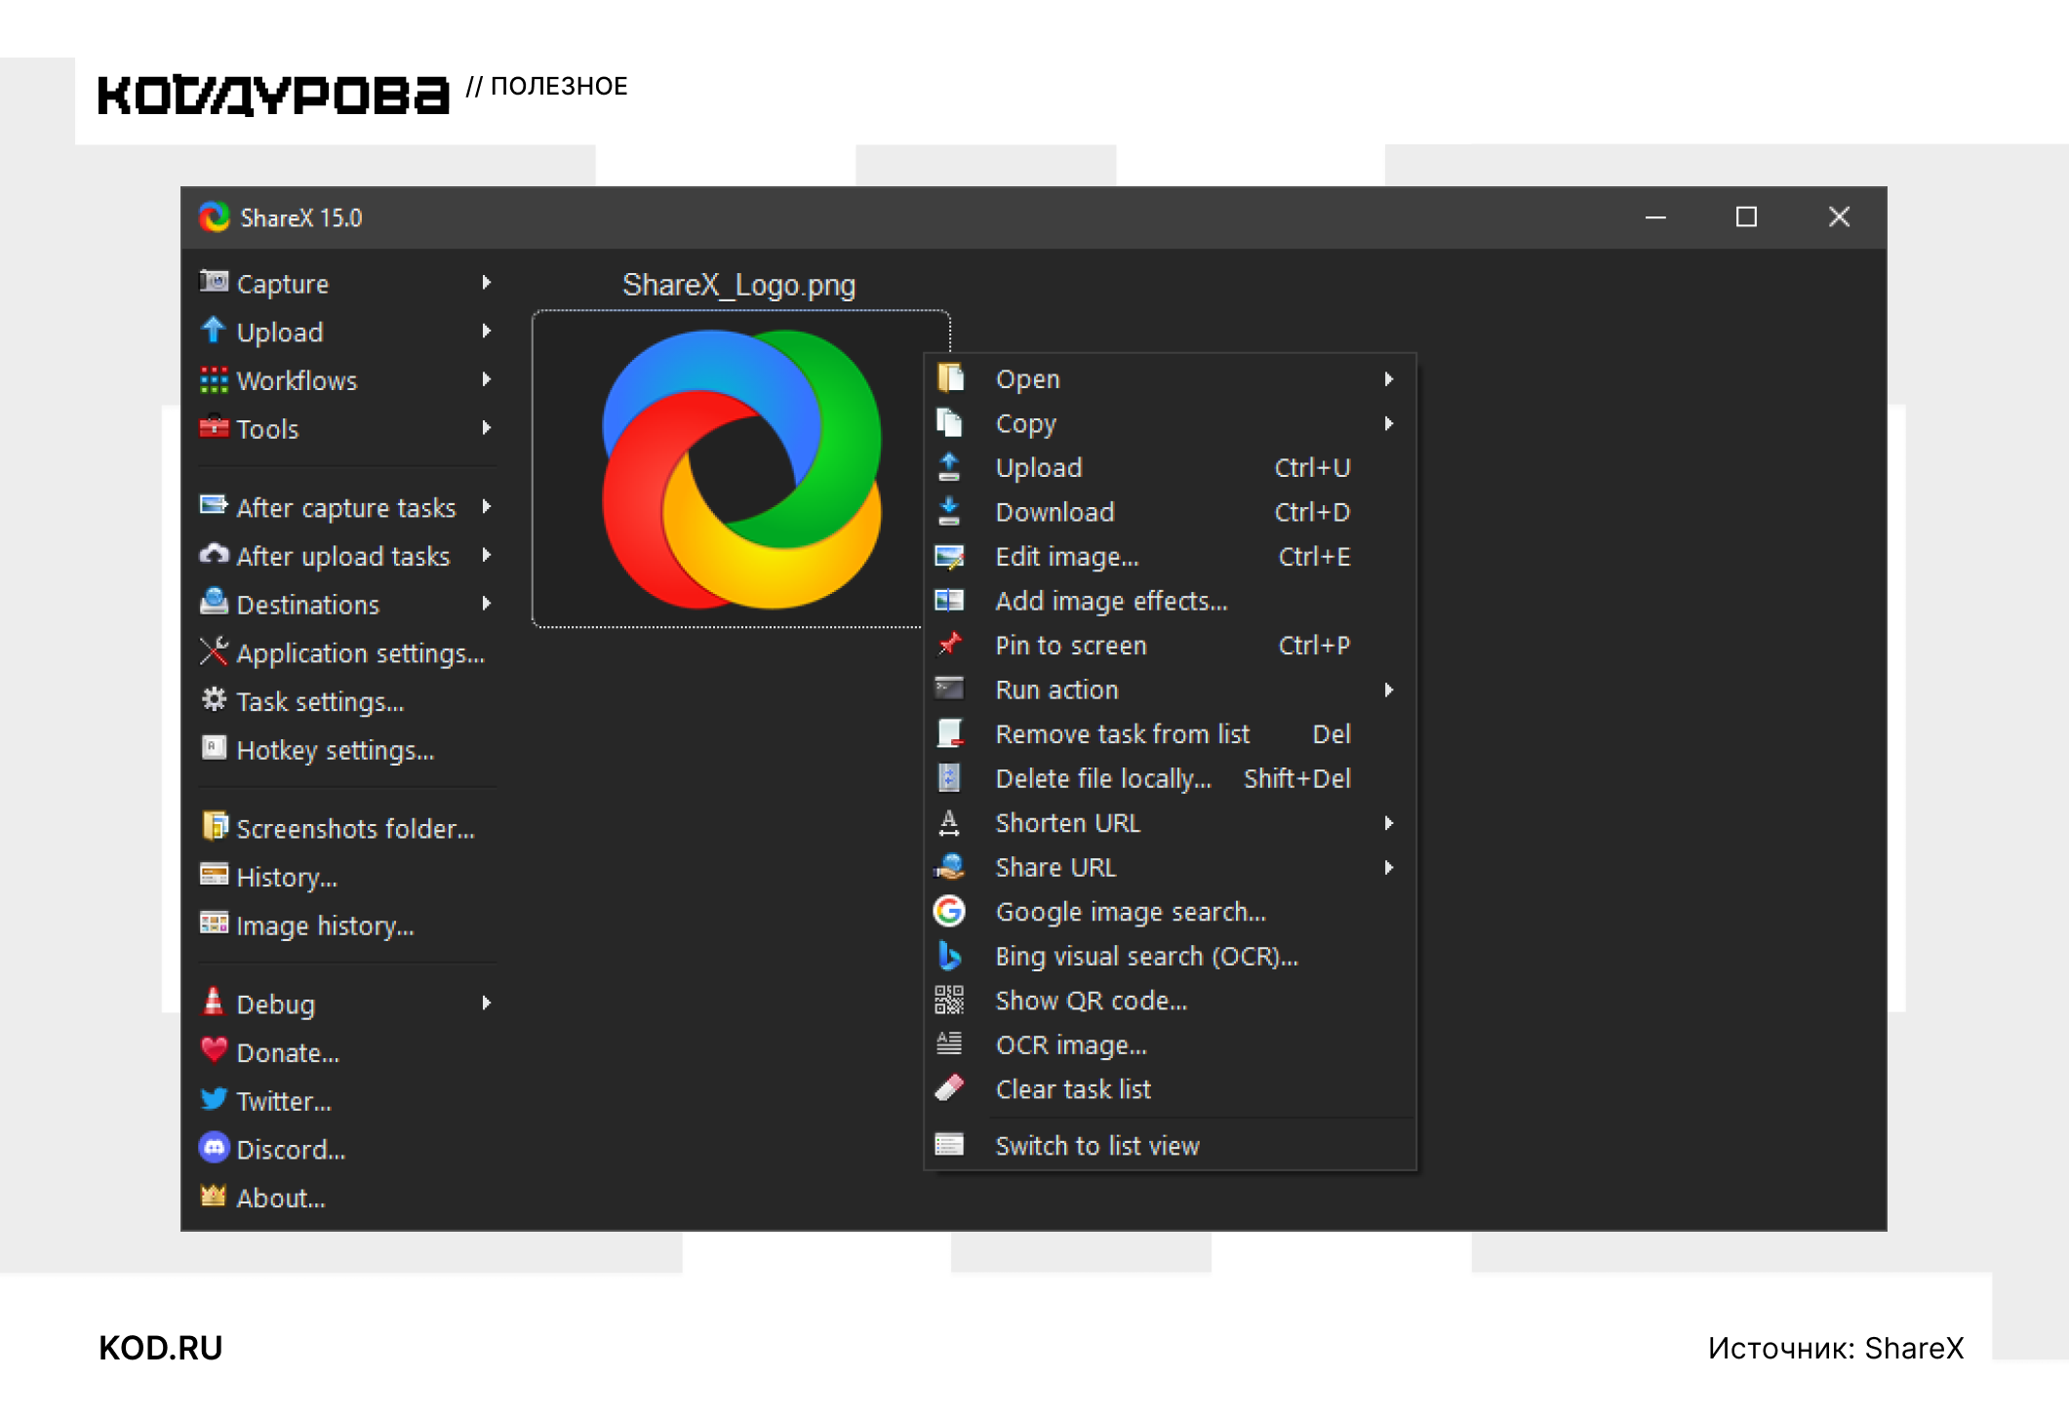Image resolution: width=2069 pixels, height=1417 pixels.
Task: Click the // ПОЛЕЗНОЕ header label
Action: pyautogui.click(x=546, y=86)
